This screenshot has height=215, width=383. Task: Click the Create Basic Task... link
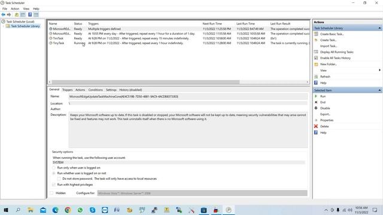(332, 34)
